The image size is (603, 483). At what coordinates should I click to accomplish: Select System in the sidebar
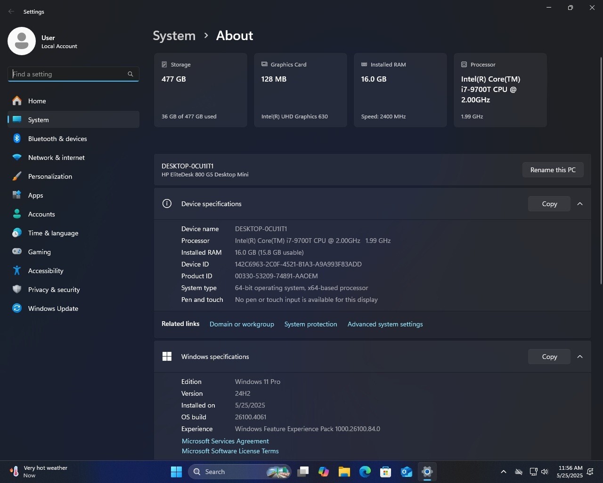tap(73, 120)
